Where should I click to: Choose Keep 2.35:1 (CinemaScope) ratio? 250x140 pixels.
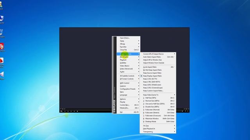[158, 88]
